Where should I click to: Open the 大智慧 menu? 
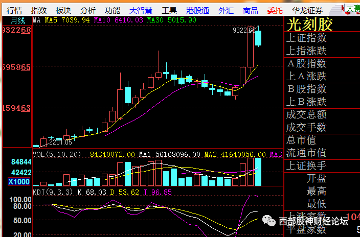141,10
